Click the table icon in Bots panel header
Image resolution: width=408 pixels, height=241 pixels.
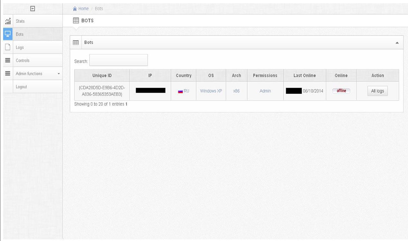click(76, 42)
